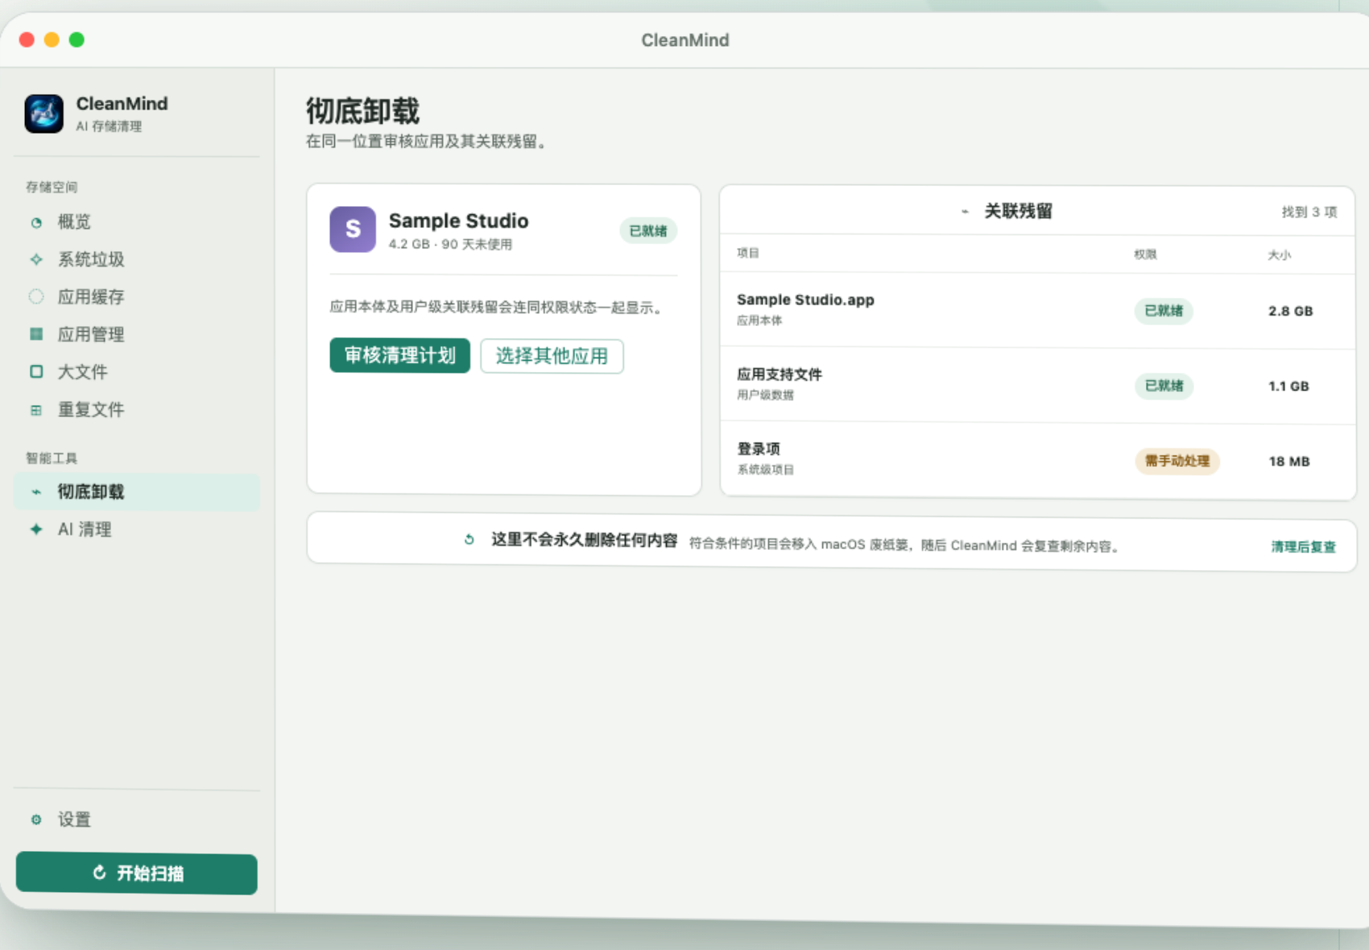The width and height of the screenshot is (1369, 950).
Task: Select the 登录项 row
Action: (x=1038, y=461)
